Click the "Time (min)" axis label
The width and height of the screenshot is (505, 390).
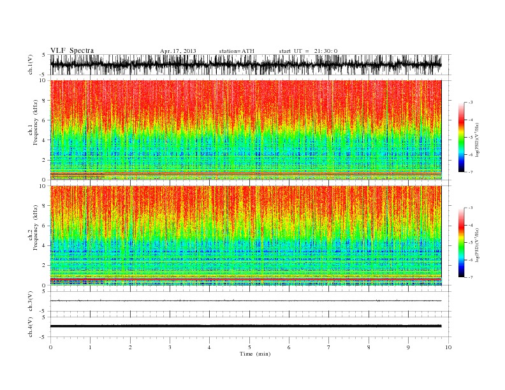pyautogui.click(x=255, y=354)
